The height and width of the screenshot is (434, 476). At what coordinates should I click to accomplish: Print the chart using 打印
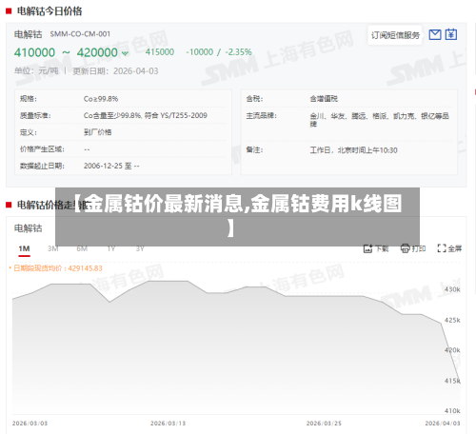[x=413, y=248]
